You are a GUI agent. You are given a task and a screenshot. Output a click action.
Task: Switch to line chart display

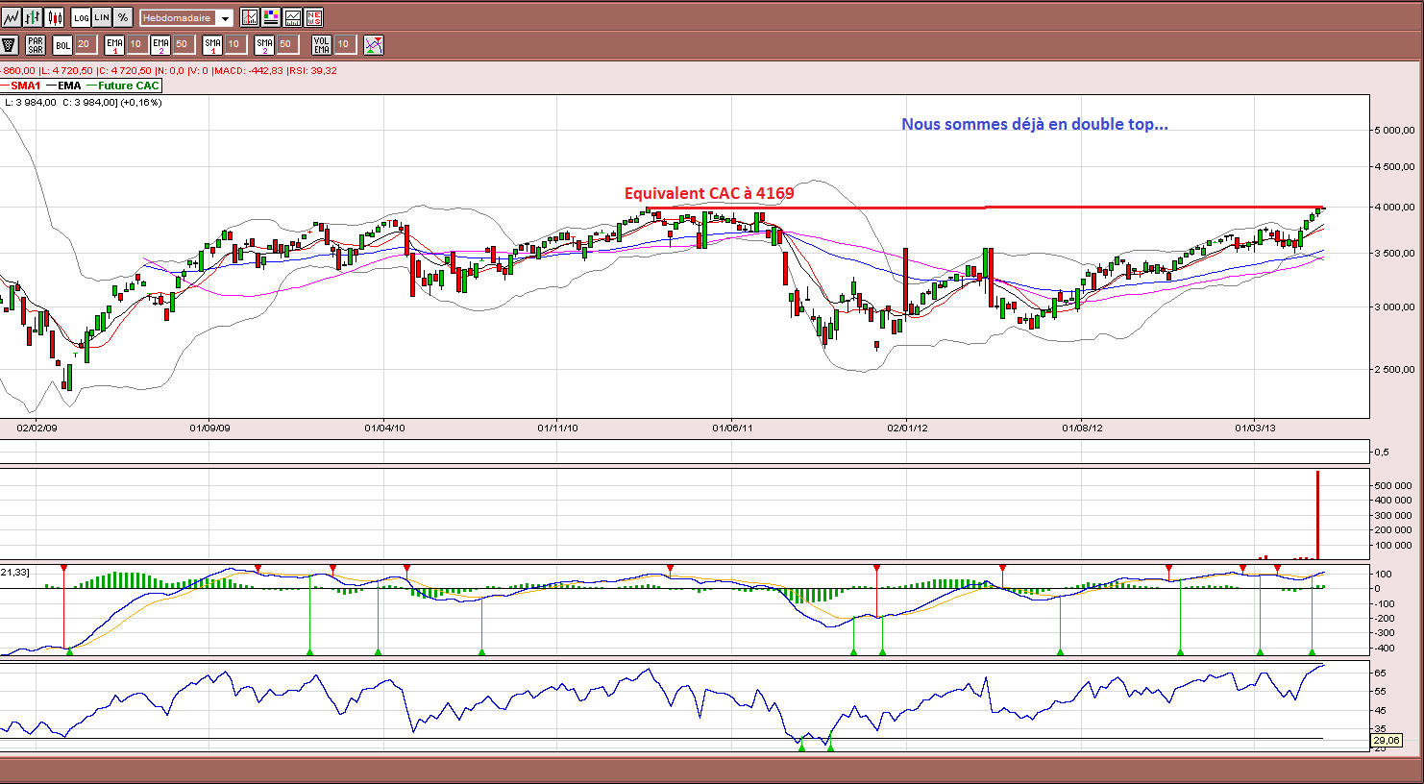pyautogui.click(x=12, y=17)
